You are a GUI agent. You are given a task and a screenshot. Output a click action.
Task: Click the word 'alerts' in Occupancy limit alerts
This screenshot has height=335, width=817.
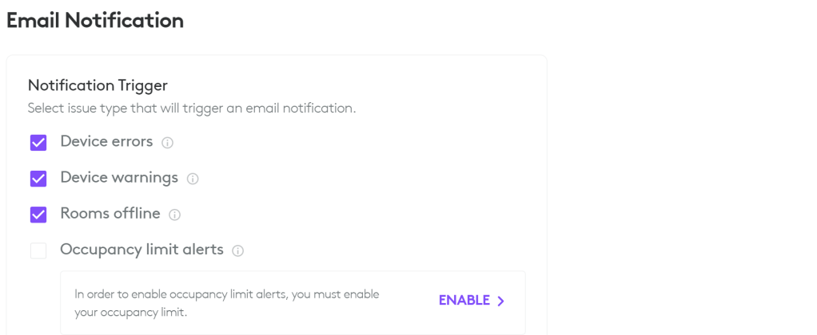click(203, 250)
